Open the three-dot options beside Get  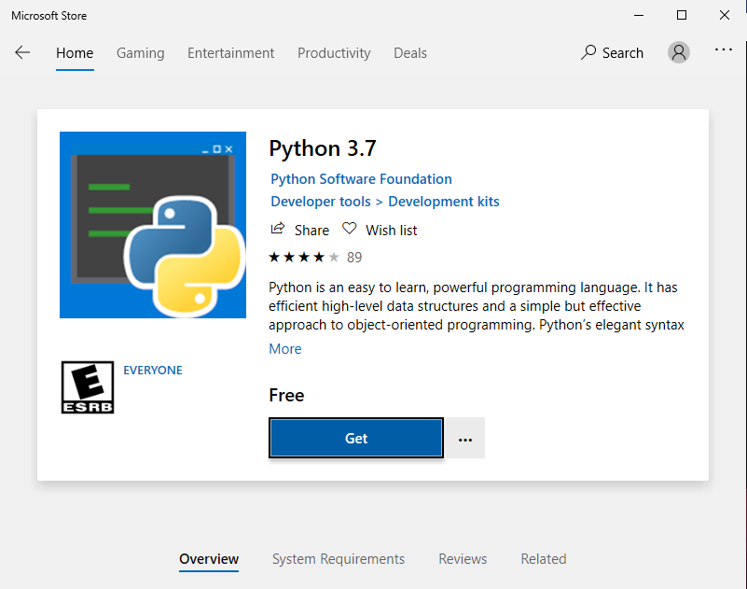coord(465,439)
